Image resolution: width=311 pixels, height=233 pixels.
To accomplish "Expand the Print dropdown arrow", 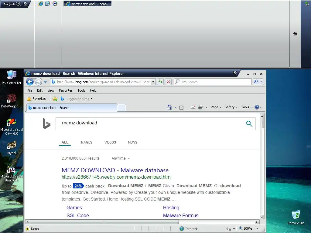I will point(207,107).
